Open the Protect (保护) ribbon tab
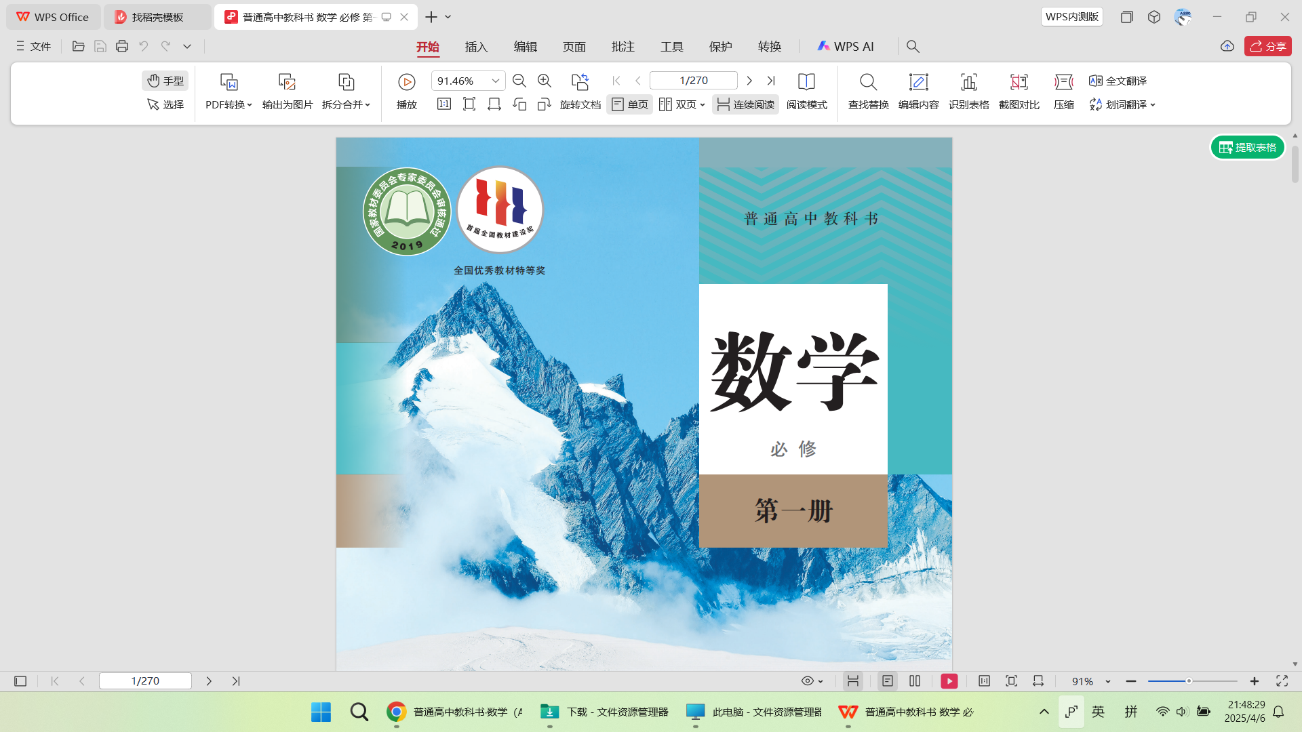Screen dimensions: 1302x732 720,46
